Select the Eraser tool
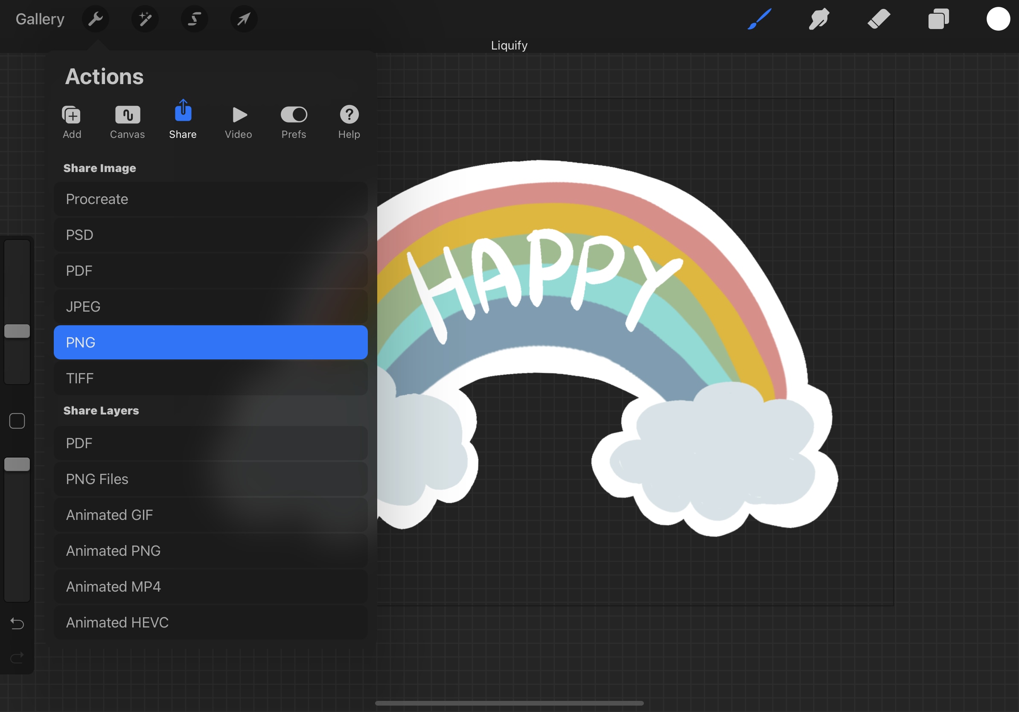The height and width of the screenshot is (712, 1019). click(x=876, y=19)
